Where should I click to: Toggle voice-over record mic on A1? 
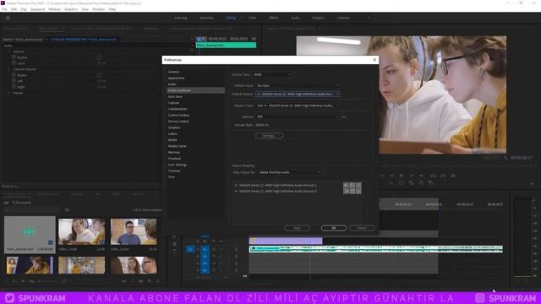coord(236,249)
